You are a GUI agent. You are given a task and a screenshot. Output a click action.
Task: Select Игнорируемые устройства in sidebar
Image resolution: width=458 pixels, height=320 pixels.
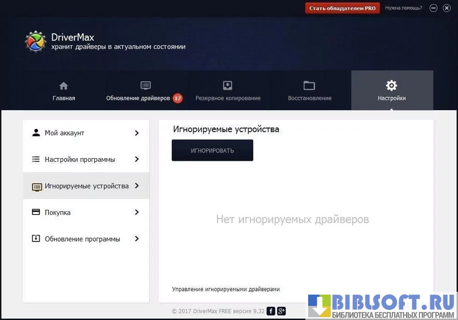click(x=86, y=186)
